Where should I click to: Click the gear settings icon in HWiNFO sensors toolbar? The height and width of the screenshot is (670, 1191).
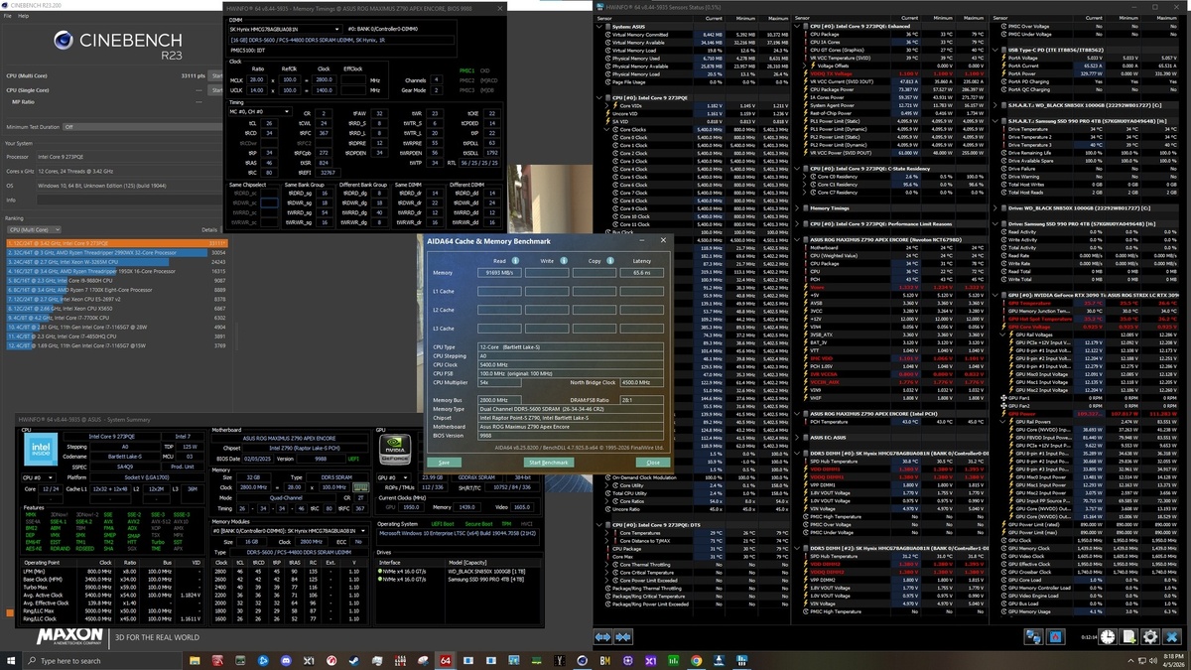tap(1150, 637)
